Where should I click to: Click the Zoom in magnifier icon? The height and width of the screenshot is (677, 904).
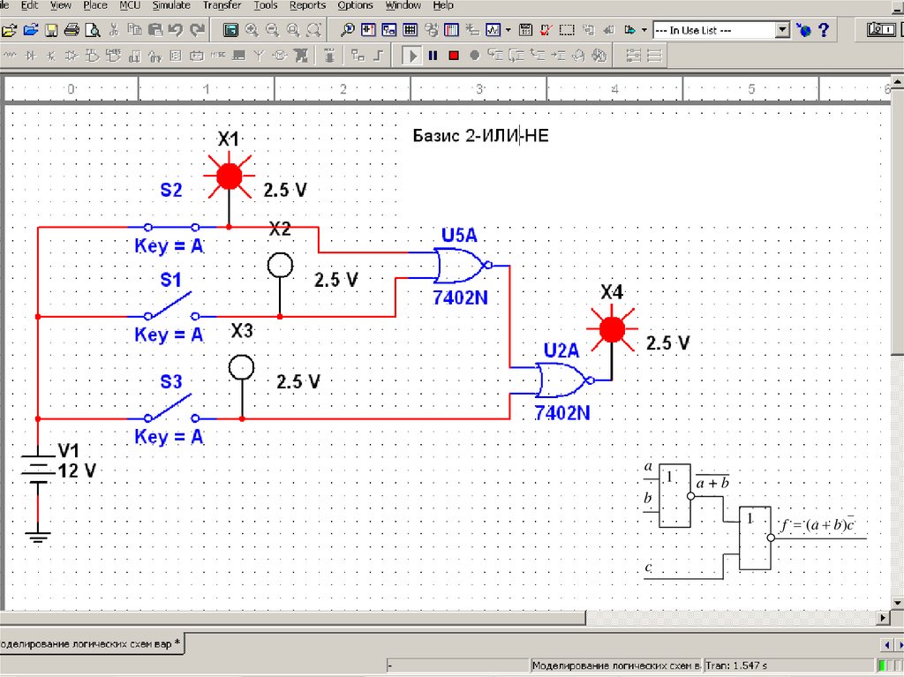252,30
